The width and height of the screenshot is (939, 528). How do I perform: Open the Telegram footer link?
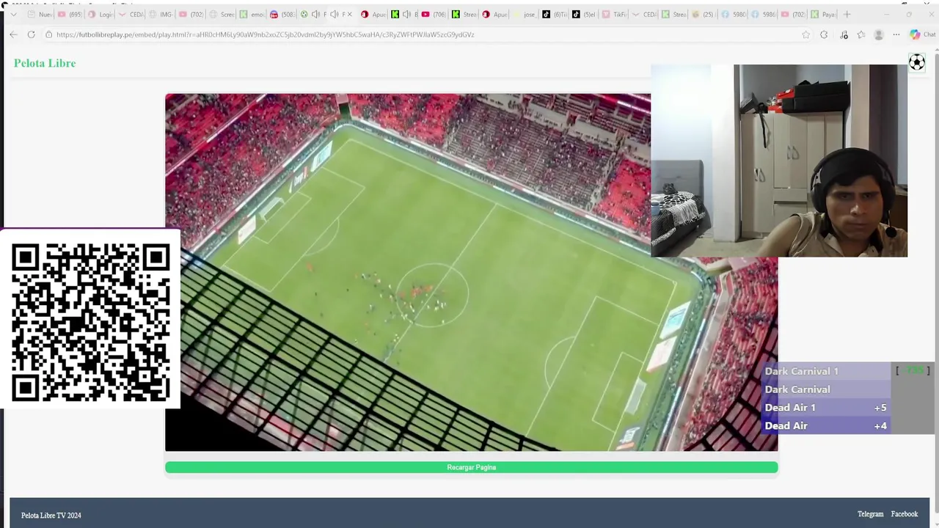pos(871,514)
